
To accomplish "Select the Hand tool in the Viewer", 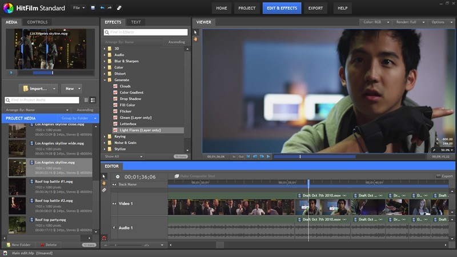I will coord(195,39).
